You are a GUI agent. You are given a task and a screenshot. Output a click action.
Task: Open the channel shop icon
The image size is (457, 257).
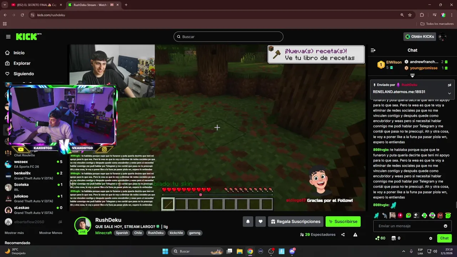[393, 238]
